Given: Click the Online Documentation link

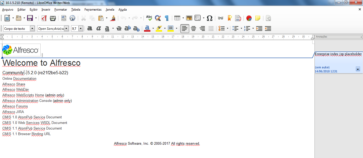Looking at the screenshot, I should pos(19,79).
